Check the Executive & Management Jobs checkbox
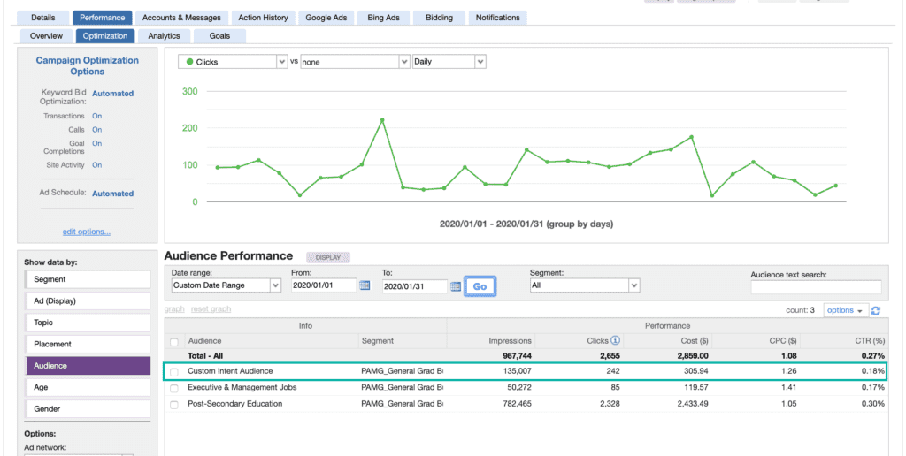This screenshot has width=906, height=456. (x=174, y=388)
